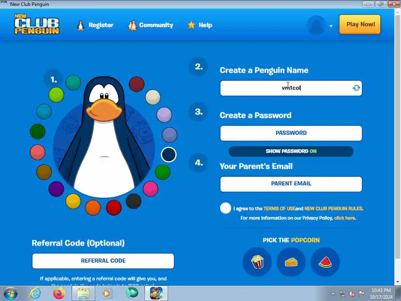Click the Password input field
This screenshot has height=301, width=401.
point(291,133)
